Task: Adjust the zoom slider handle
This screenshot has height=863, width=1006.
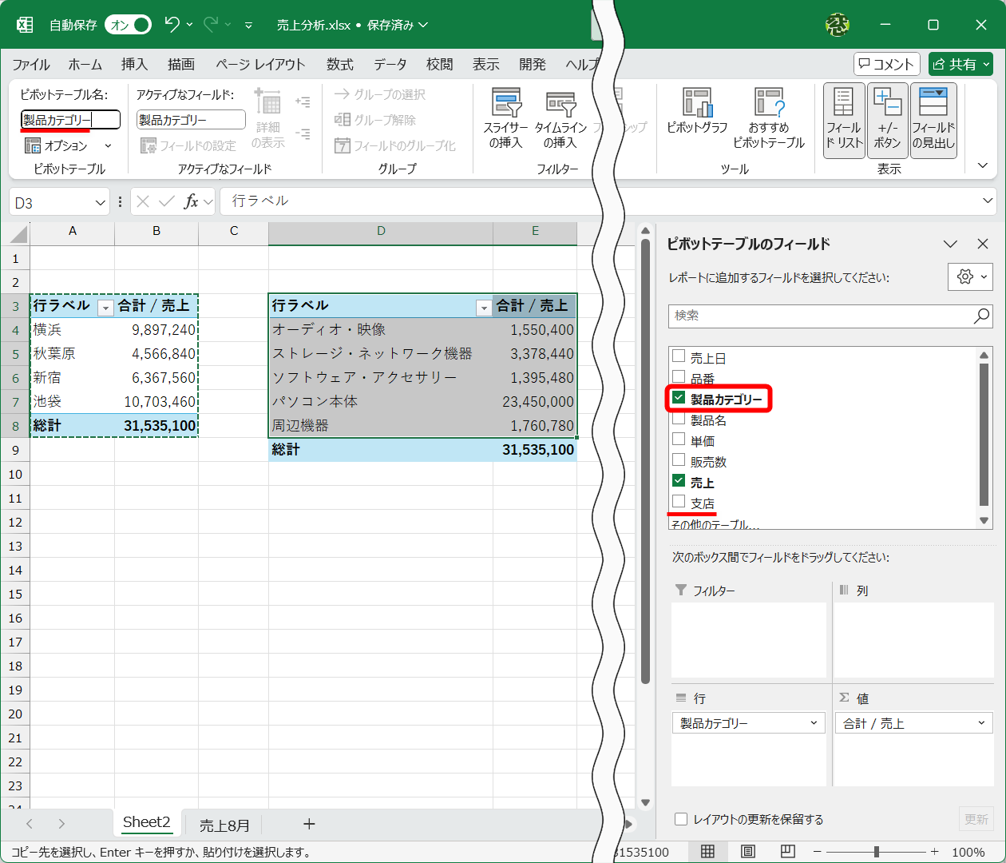Action: pyautogui.click(x=877, y=852)
